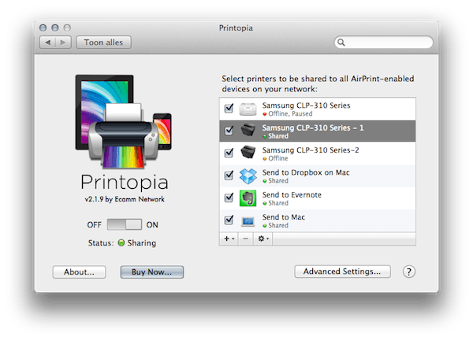
Task: Click the About... button
Action: point(79,272)
